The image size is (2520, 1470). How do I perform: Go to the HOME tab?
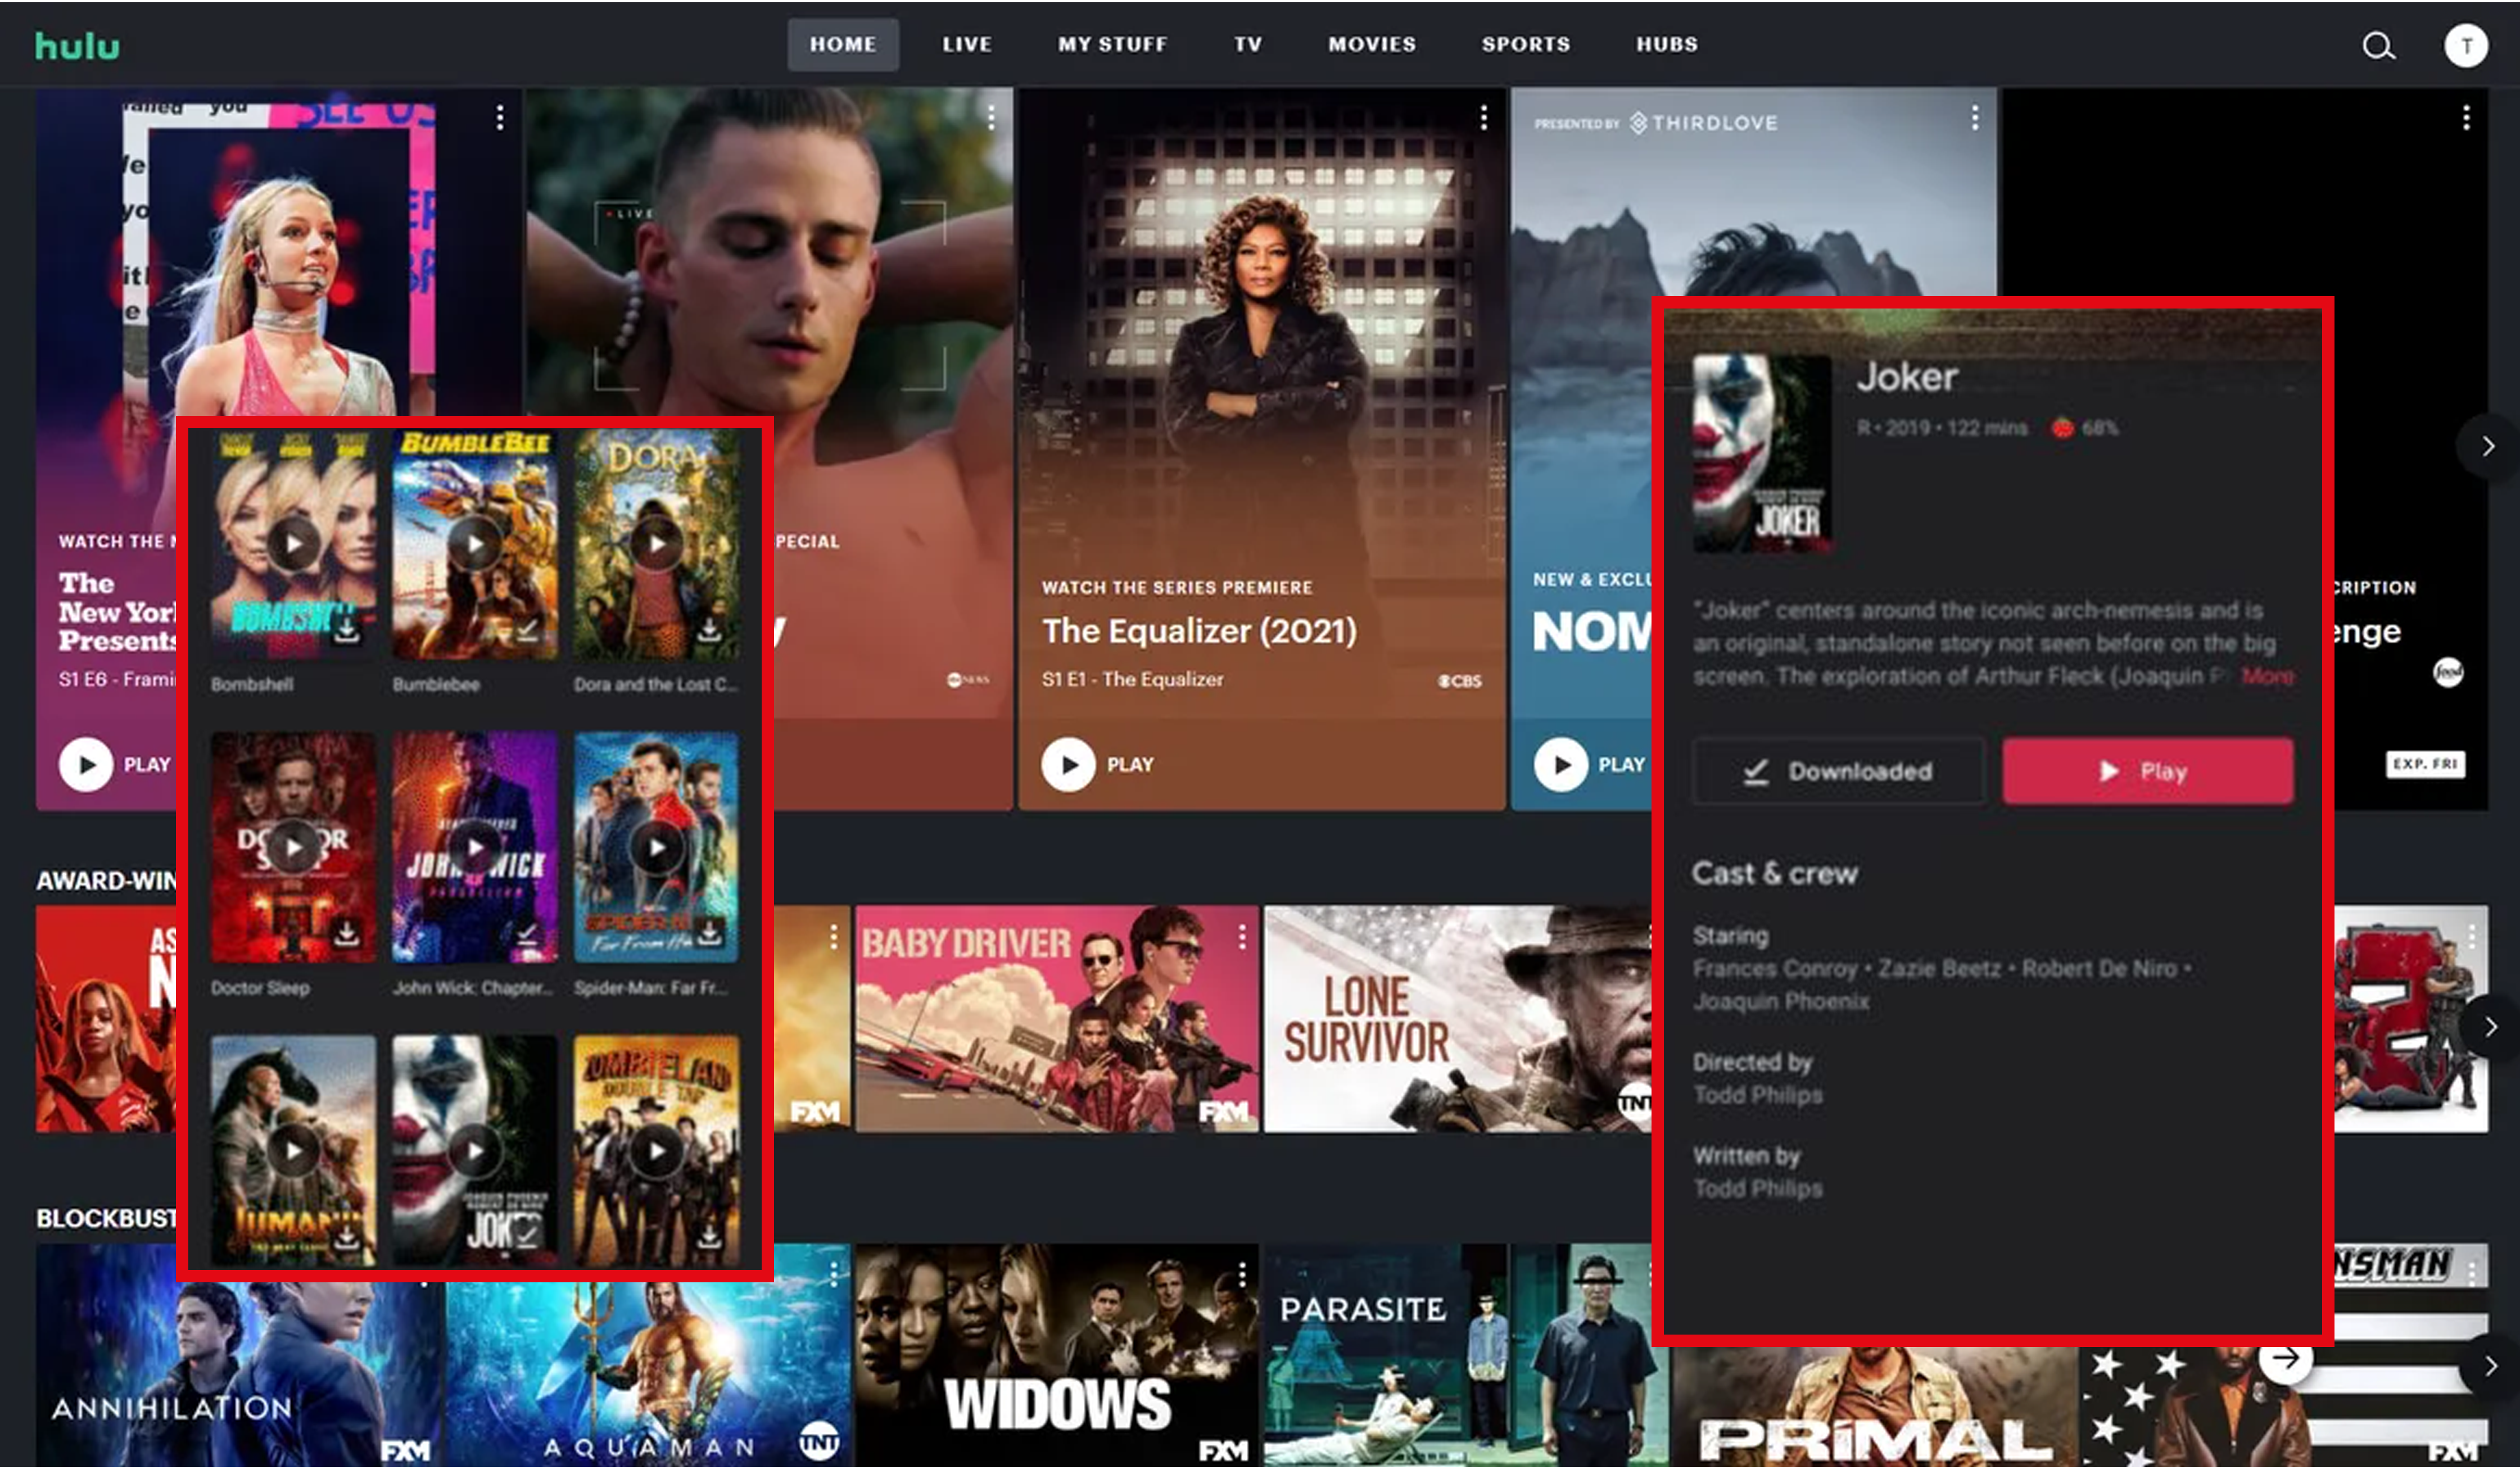(842, 45)
